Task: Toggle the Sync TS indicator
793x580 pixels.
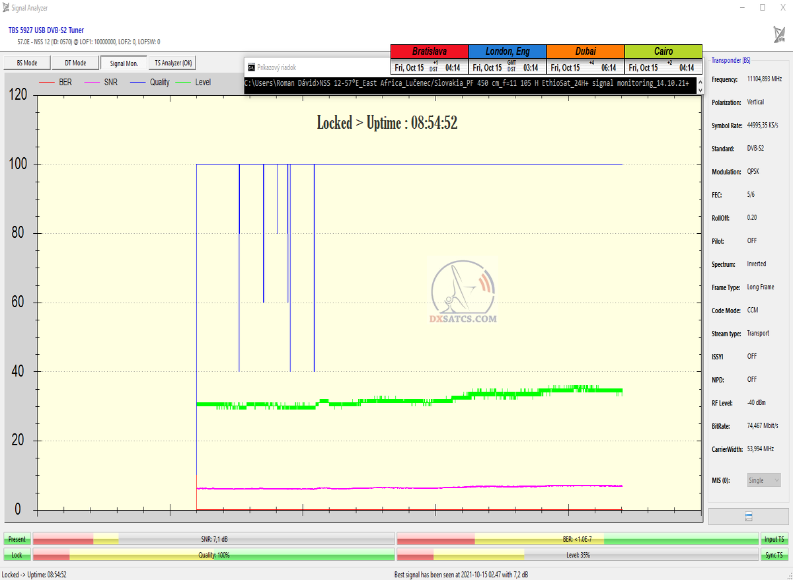Action: tap(774, 555)
